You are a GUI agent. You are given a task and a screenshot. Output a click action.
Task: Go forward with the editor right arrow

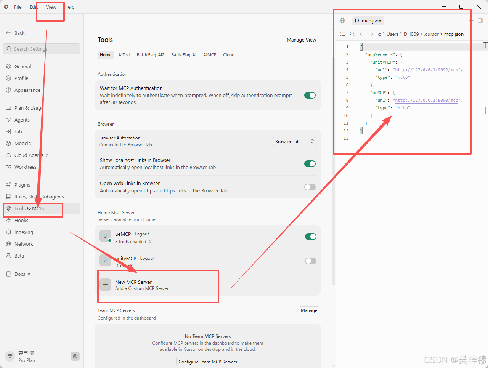(x=371, y=34)
